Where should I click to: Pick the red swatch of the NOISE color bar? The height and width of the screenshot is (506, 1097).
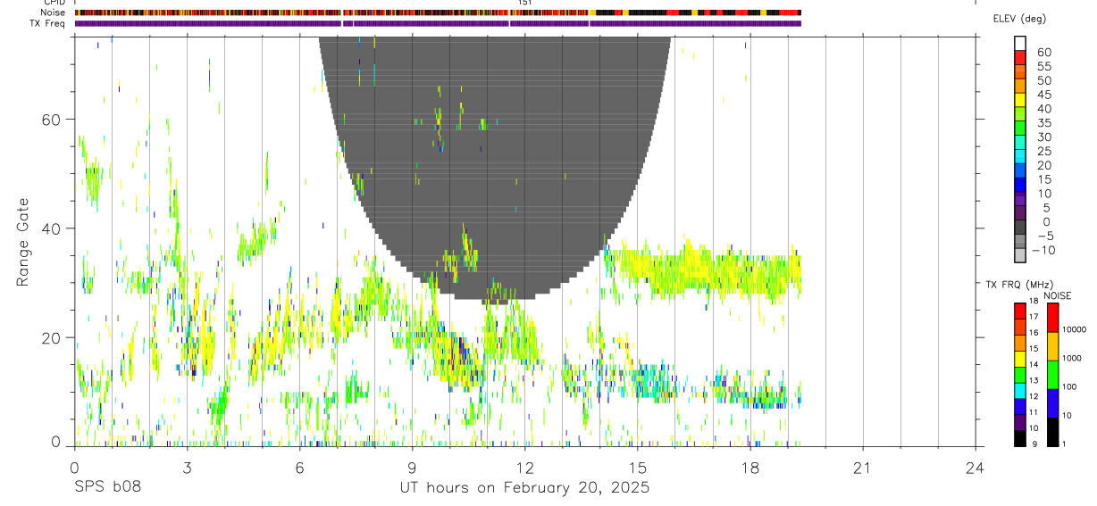[1053, 318]
